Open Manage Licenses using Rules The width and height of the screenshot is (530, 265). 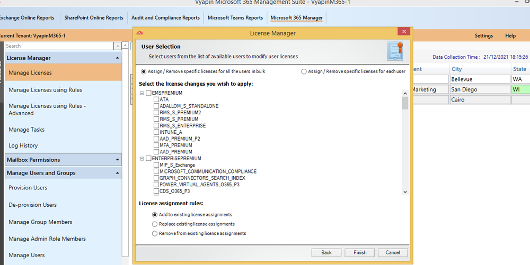click(x=45, y=90)
